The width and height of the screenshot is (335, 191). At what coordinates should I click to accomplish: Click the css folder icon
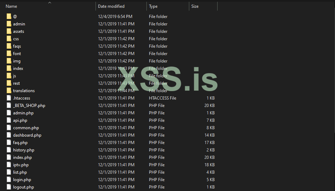coord(9,39)
